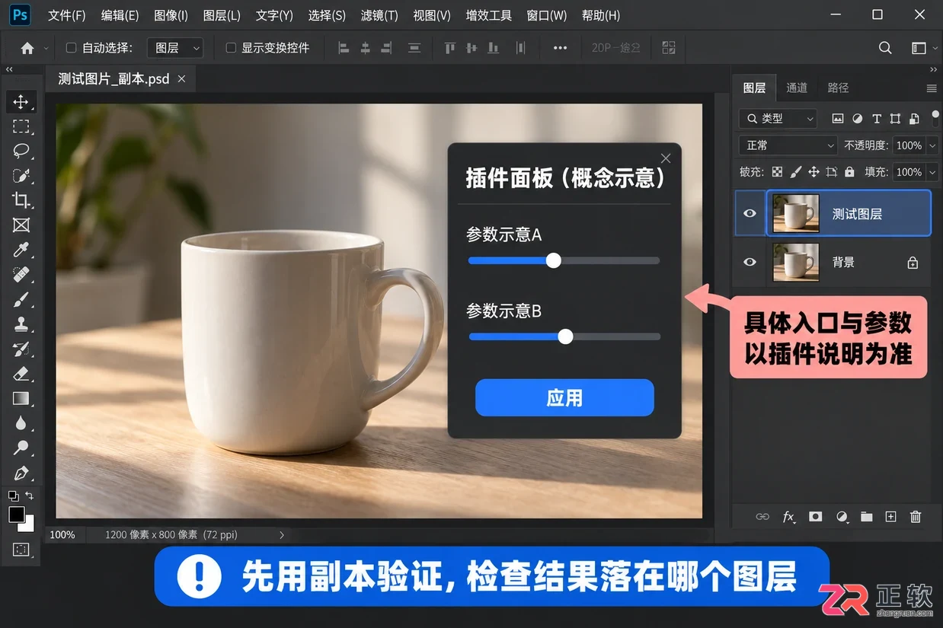Open the 图层 auto-select target dropdown
943x628 pixels.
[x=177, y=48]
